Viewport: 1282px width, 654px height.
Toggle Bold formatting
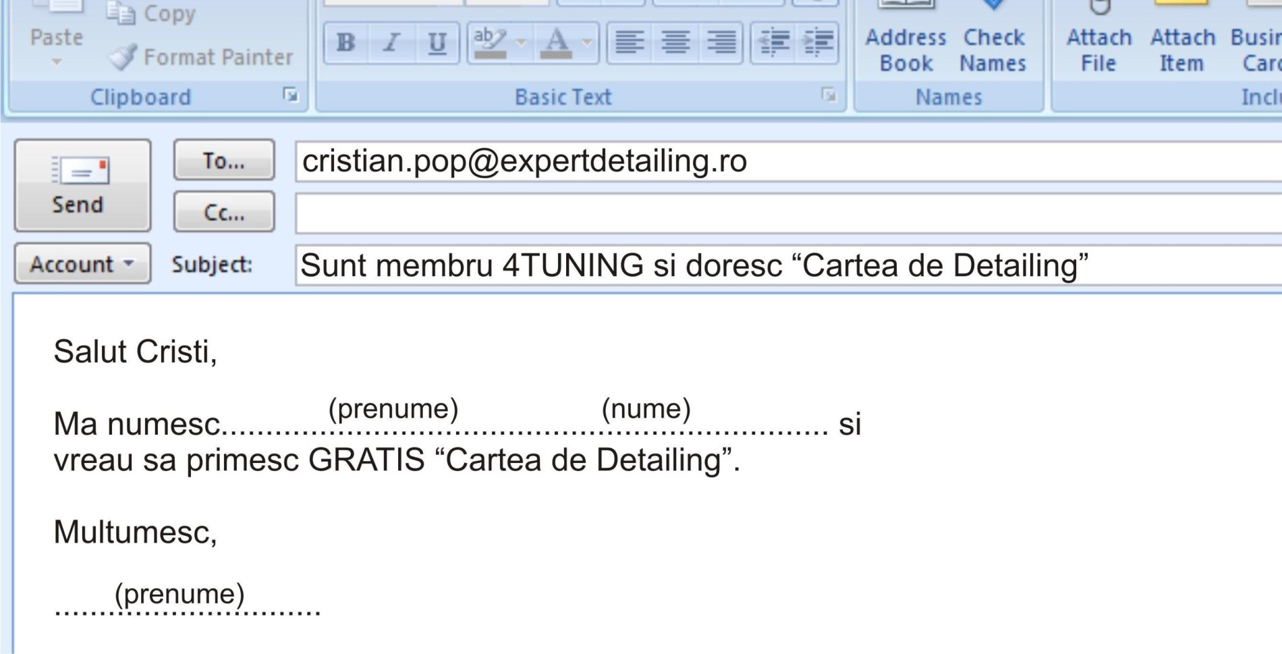(x=346, y=43)
